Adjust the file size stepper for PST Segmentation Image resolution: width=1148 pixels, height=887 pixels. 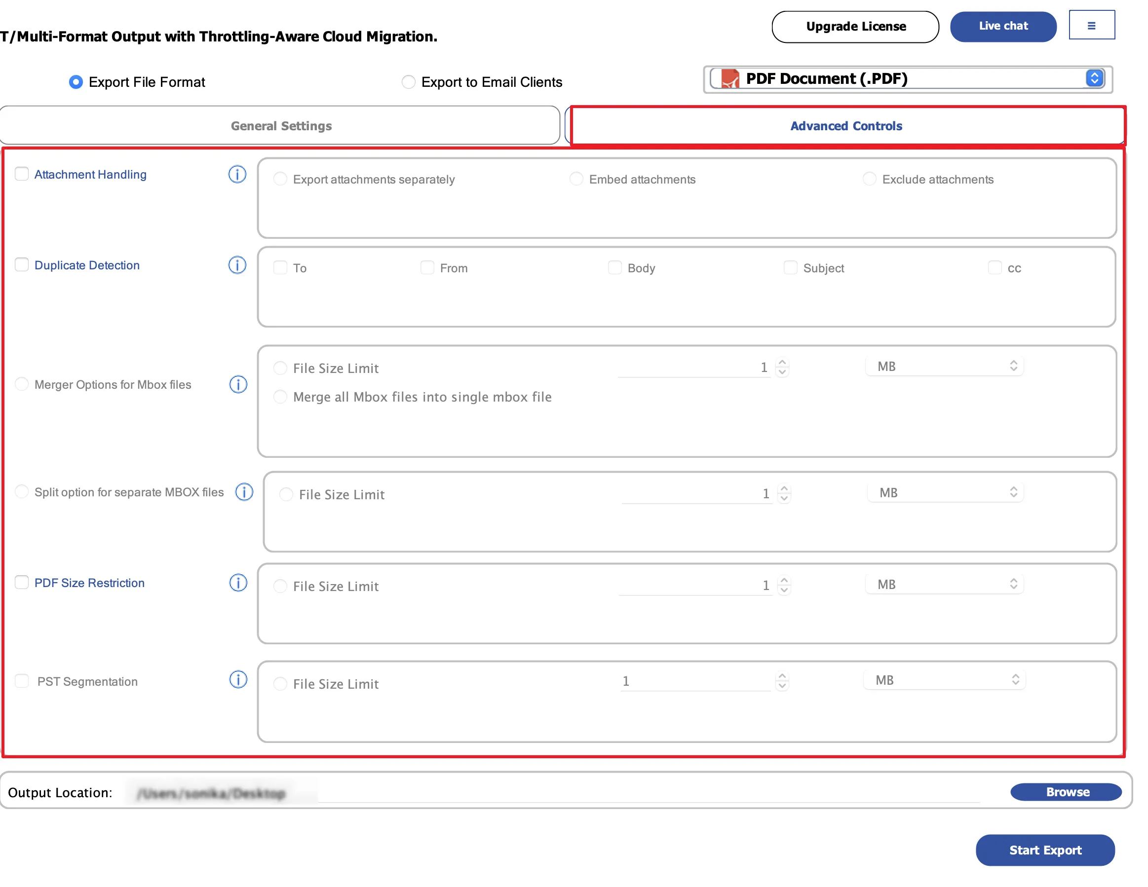tap(782, 681)
